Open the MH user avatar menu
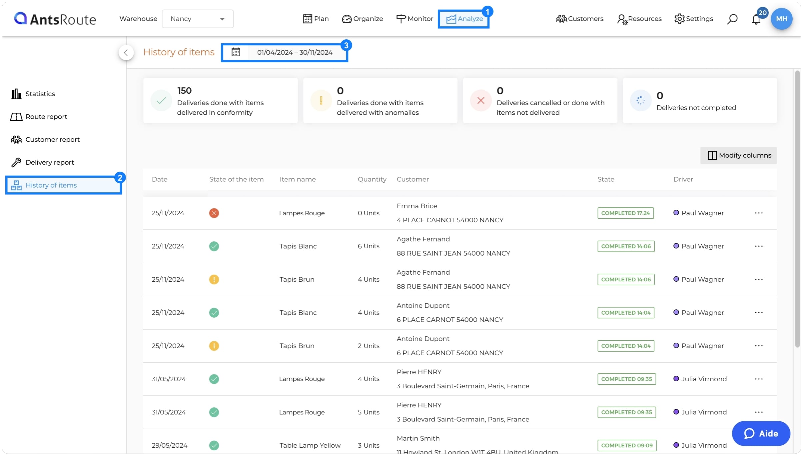The height and width of the screenshot is (455, 803). pyautogui.click(x=781, y=19)
